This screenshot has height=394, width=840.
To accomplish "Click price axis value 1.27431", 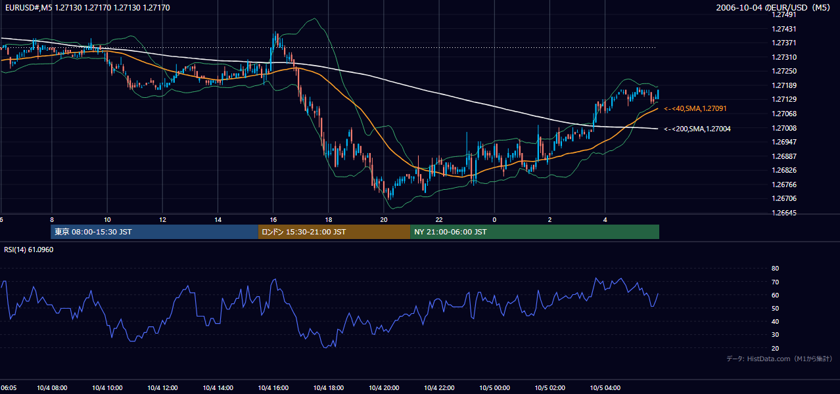I will click(784, 29).
